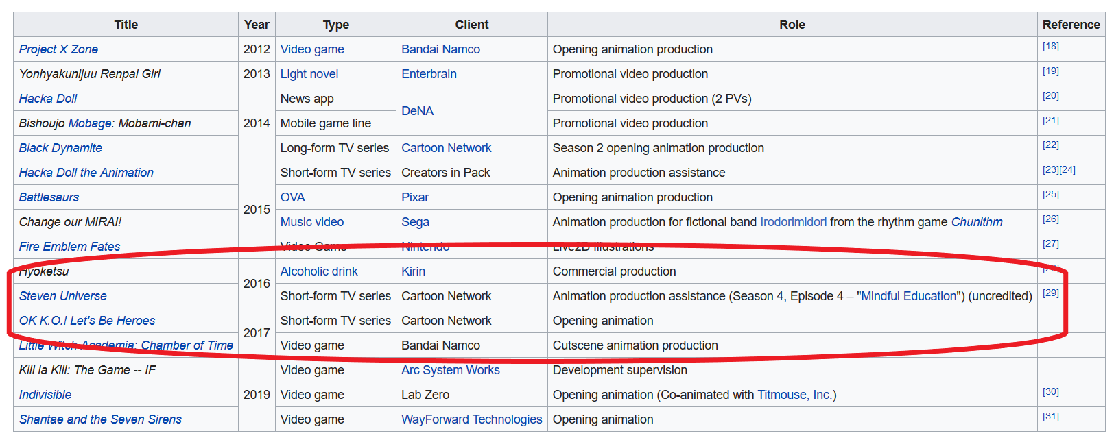This screenshot has height=440, width=1114.
Task: Click the Pixar link
Action: (415, 197)
